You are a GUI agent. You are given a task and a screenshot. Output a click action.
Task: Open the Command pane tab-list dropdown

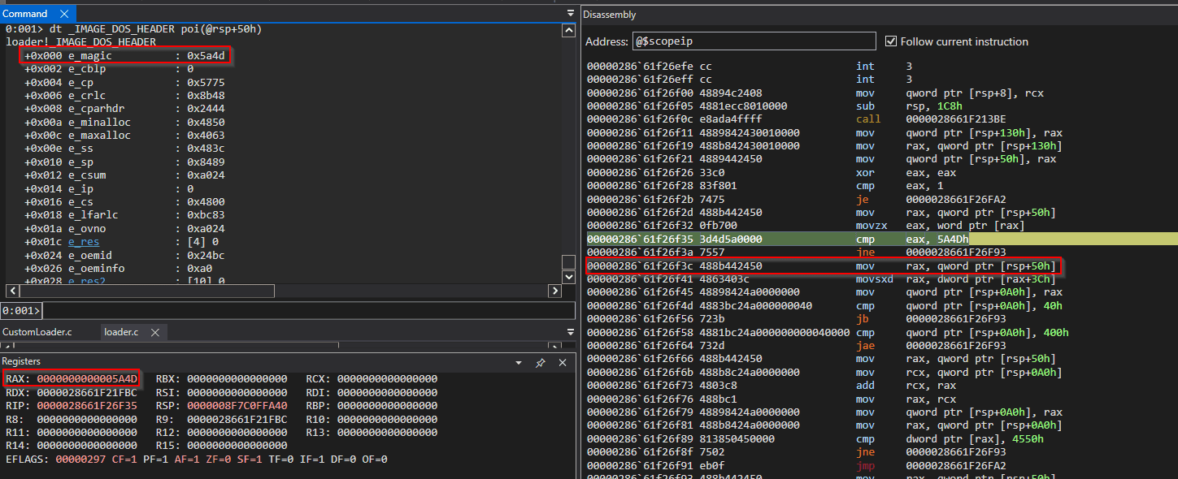pyautogui.click(x=569, y=14)
